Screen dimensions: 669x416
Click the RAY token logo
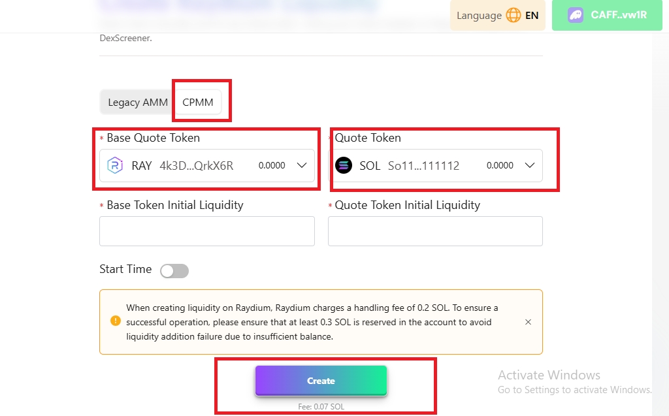pyautogui.click(x=115, y=165)
